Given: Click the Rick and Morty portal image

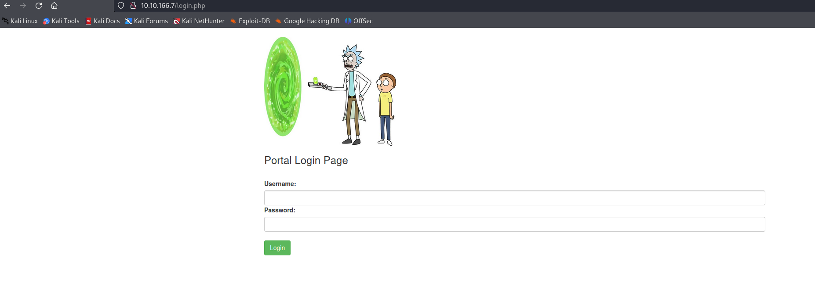Looking at the screenshot, I should 330,91.
